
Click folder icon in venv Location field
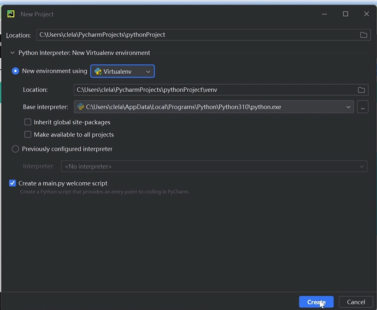coord(361,90)
